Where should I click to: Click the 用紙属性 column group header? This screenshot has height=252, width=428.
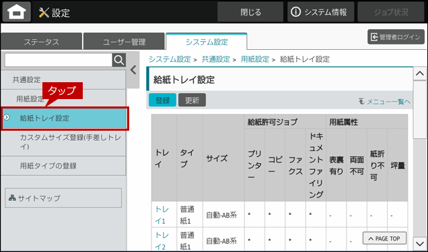367,122
